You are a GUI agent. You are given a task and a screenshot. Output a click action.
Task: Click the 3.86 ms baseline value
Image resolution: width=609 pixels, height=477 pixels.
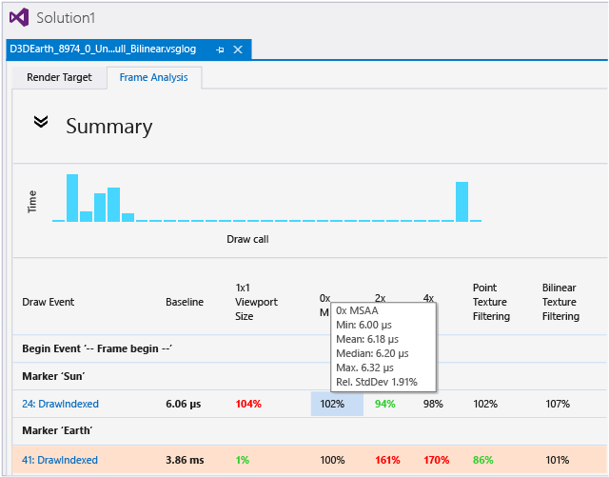pyautogui.click(x=185, y=460)
